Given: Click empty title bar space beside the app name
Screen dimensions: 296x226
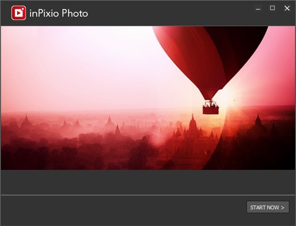Looking at the screenshot, I should click(168, 13).
